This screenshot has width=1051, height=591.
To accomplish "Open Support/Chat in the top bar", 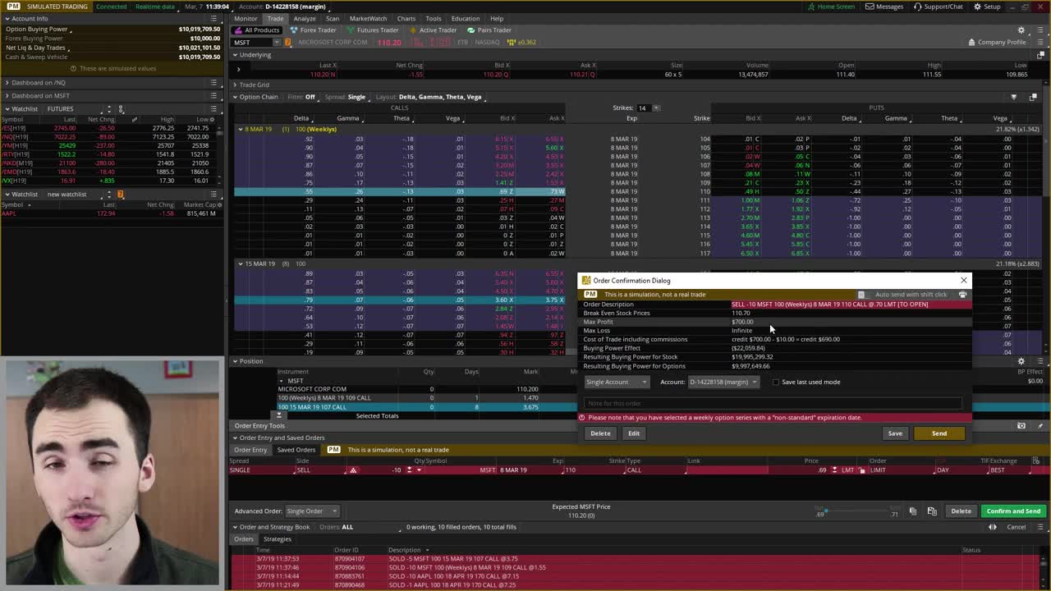I will click(937, 7).
